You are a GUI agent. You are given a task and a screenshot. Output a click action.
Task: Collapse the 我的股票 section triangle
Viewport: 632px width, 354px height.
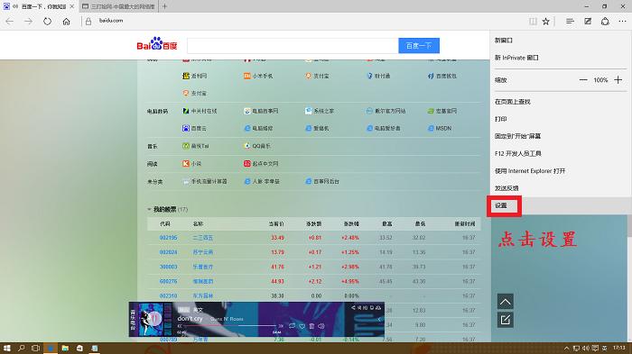pos(149,209)
